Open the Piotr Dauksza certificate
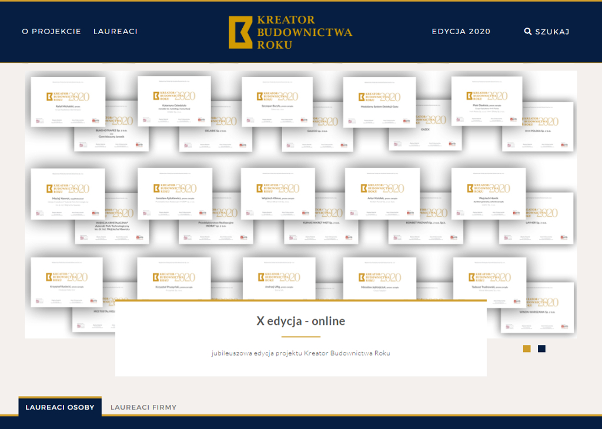Screen dimensions: 602x429 tap(487, 101)
